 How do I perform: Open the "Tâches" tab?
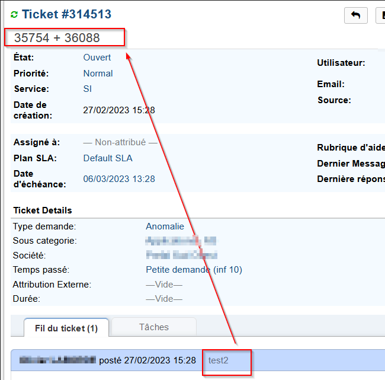(154, 327)
